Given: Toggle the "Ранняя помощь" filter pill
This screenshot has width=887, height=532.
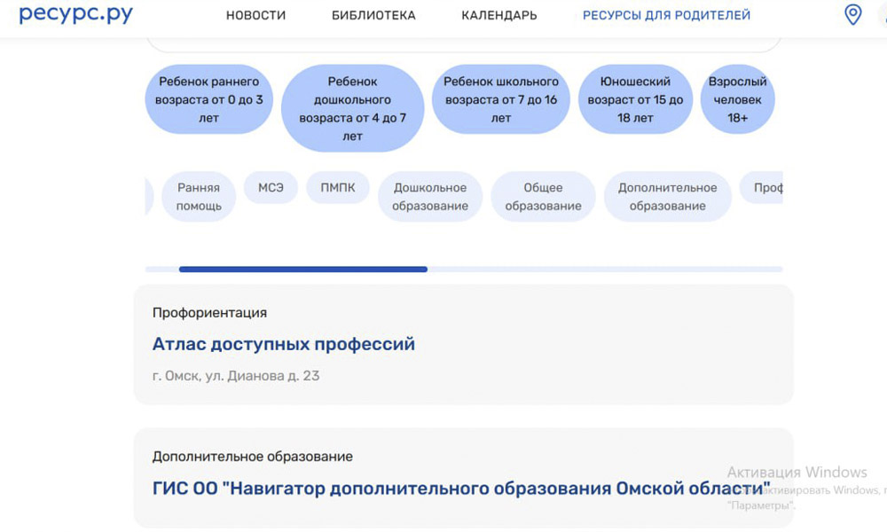Looking at the screenshot, I should click(199, 196).
